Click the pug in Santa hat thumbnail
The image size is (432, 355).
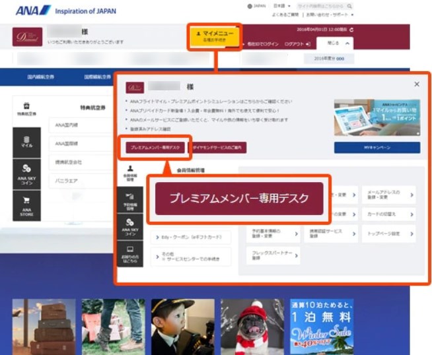click(252, 327)
